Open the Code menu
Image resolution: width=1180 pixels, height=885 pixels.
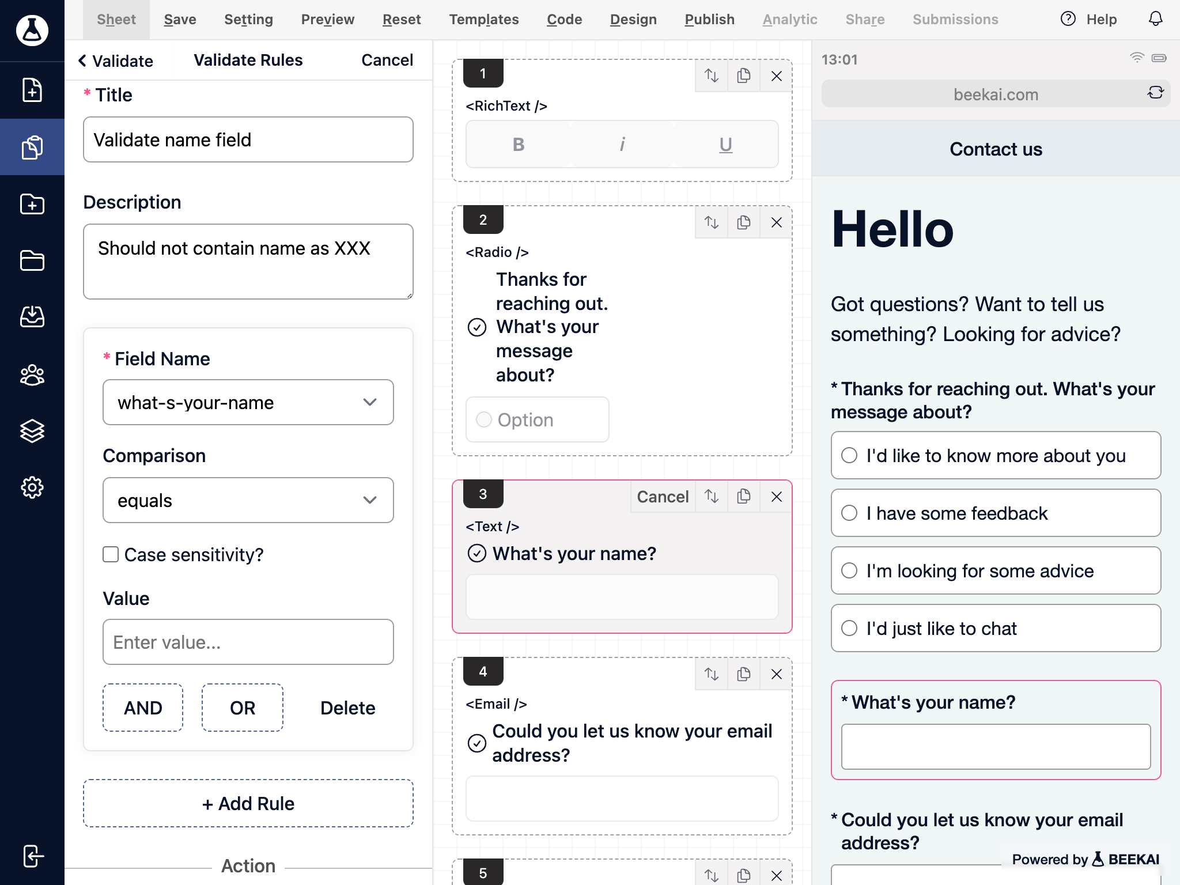coord(564,20)
